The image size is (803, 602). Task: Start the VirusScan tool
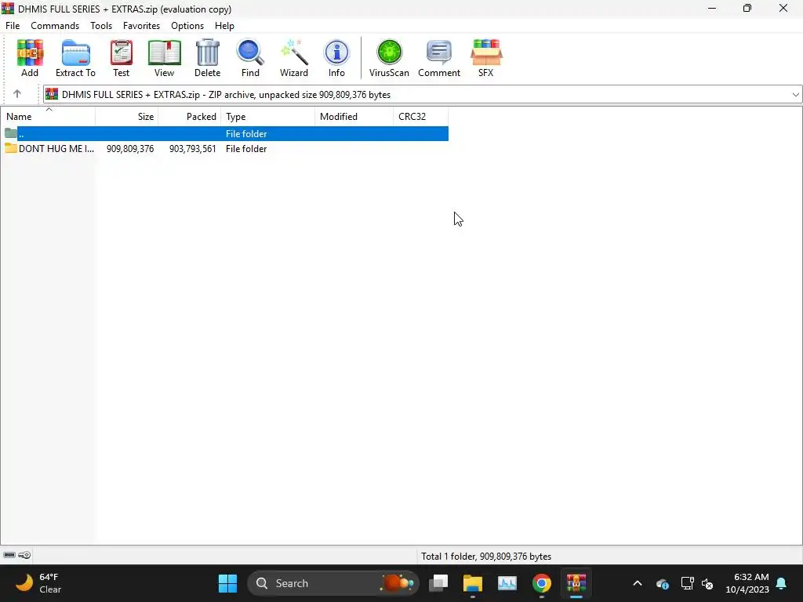pos(389,58)
